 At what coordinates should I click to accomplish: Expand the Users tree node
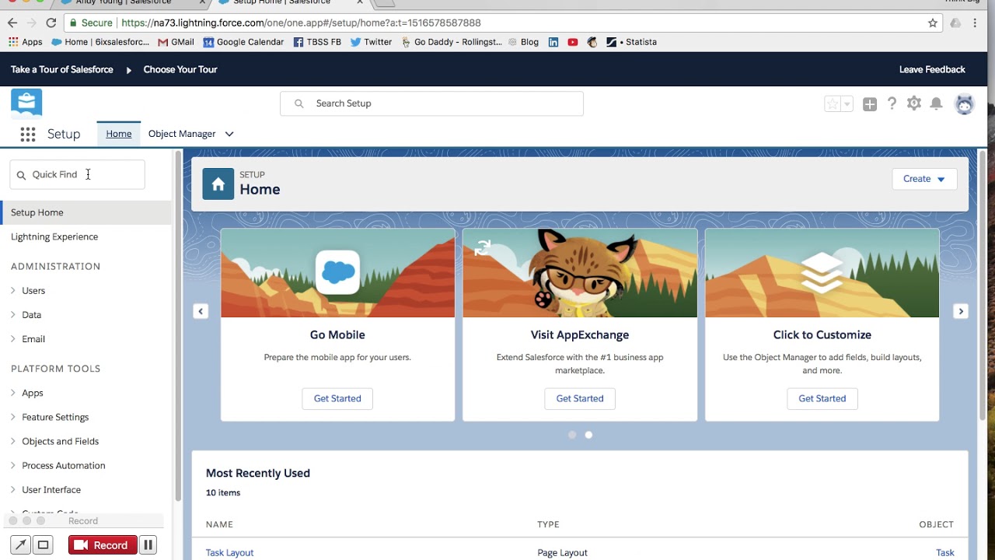pos(13,290)
